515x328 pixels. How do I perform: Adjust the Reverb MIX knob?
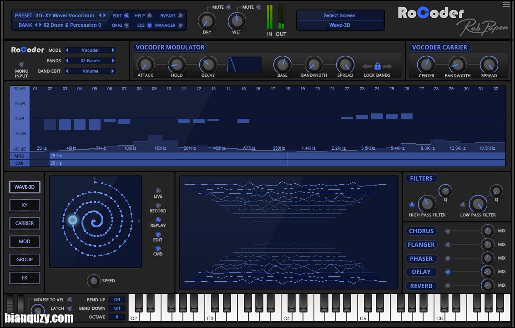tap(487, 285)
